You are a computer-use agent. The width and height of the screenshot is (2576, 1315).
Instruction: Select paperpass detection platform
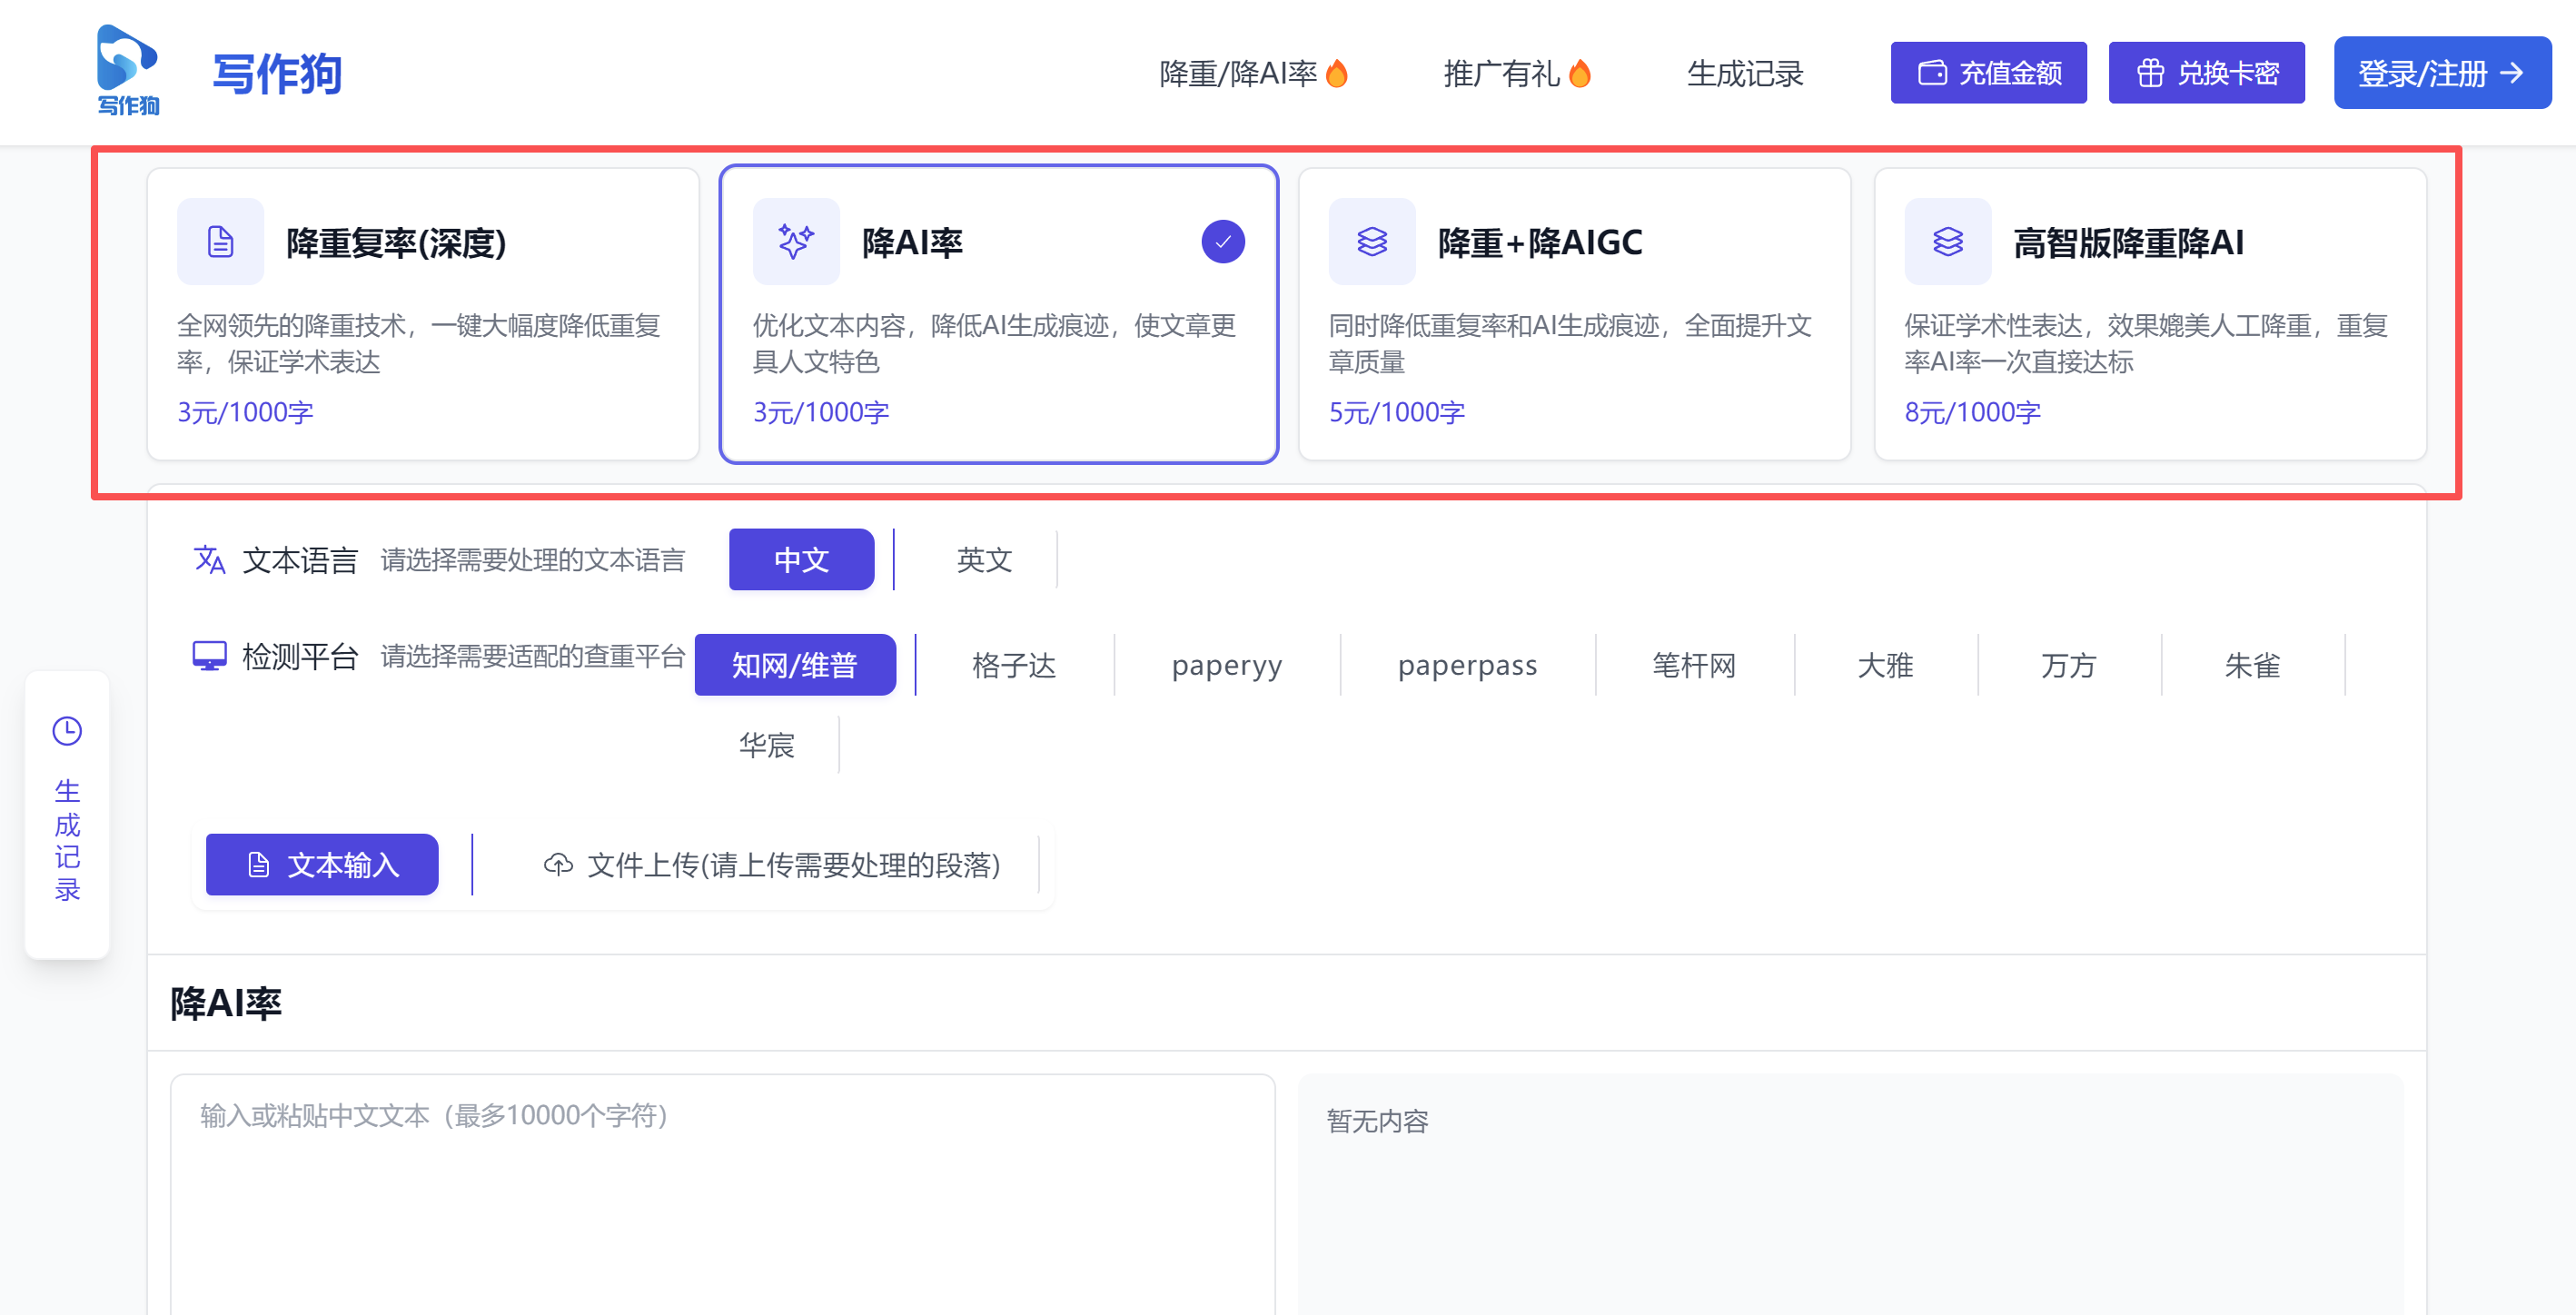tap(1468, 664)
